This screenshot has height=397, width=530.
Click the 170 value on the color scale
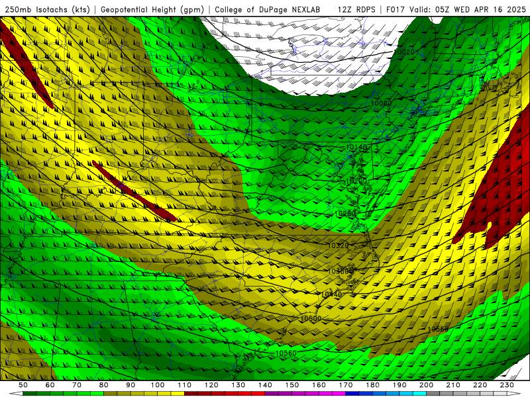[x=346, y=385]
